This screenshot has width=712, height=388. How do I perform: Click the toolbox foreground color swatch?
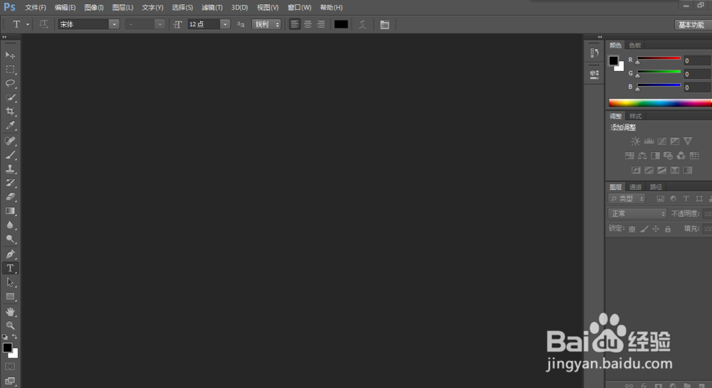click(7, 347)
